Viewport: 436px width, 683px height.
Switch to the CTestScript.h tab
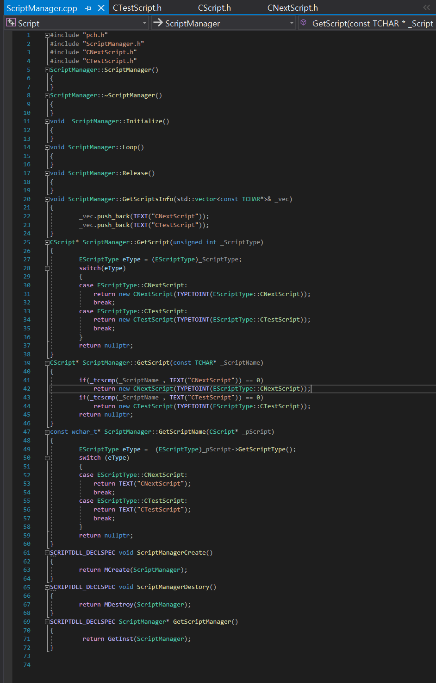coord(137,8)
